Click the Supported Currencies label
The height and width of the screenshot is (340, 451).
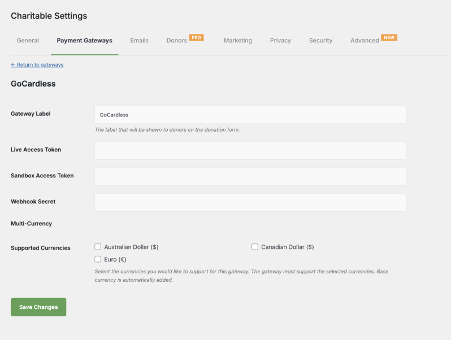[41, 248]
